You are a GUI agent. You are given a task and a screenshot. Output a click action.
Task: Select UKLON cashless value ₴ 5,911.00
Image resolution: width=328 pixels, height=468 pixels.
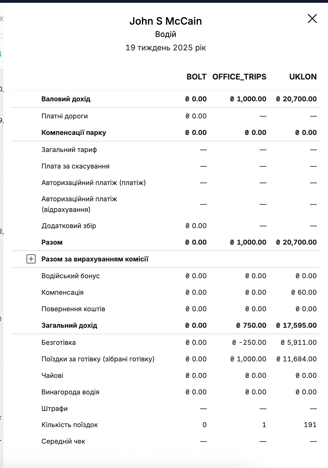point(299,342)
